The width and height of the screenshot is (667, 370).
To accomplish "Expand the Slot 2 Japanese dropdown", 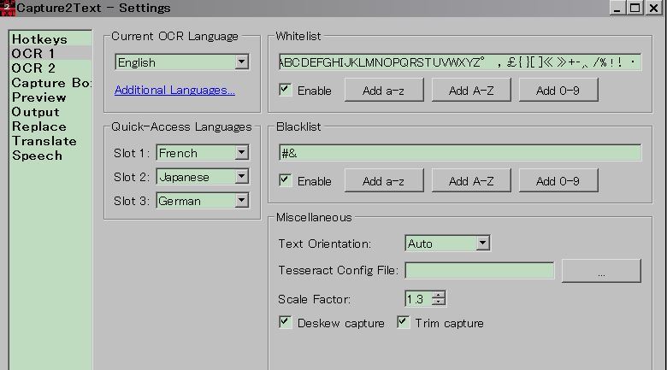I will 241,177.
